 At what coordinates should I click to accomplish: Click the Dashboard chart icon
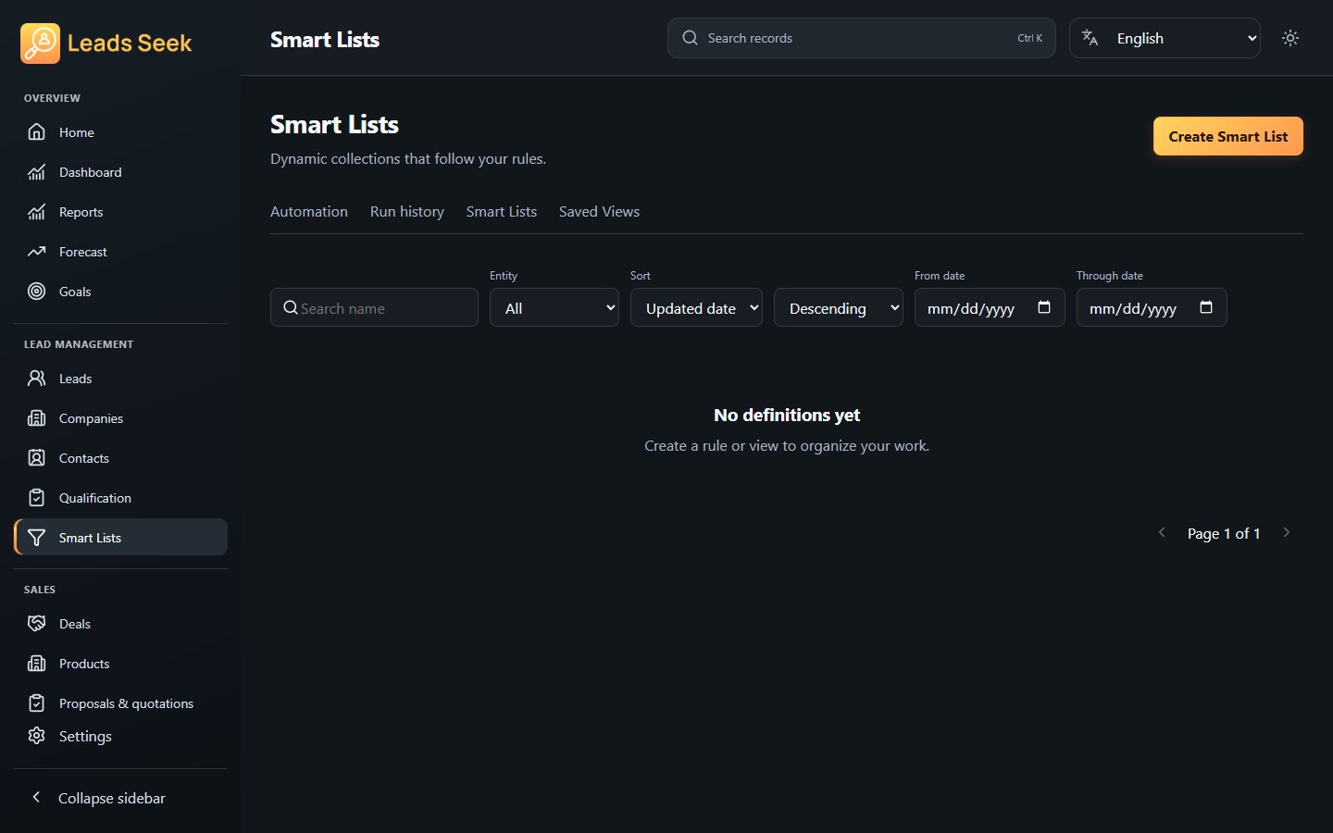[x=36, y=172]
